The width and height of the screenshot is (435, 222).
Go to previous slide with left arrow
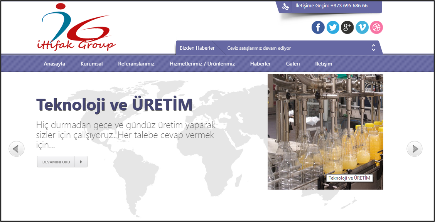click(17, 149)
